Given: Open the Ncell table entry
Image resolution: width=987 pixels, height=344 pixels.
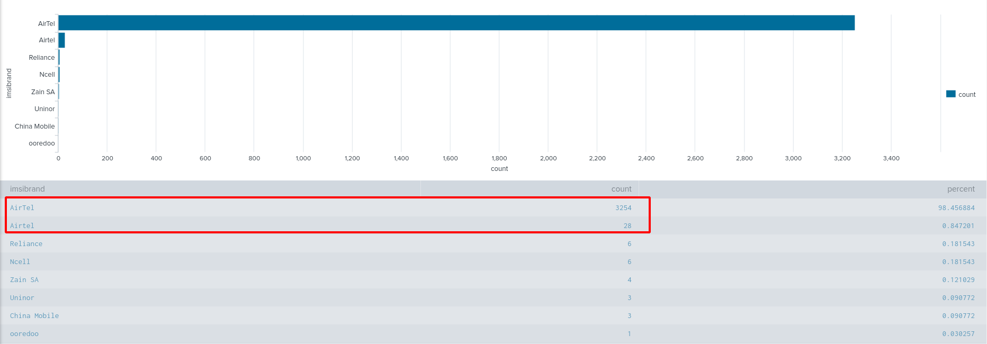Looking at the screenshot, I should click(x=20, y=262).
